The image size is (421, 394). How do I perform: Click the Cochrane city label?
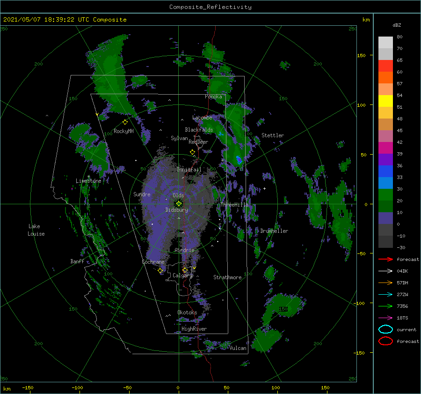pyautogui.click(x=153, y=262)
